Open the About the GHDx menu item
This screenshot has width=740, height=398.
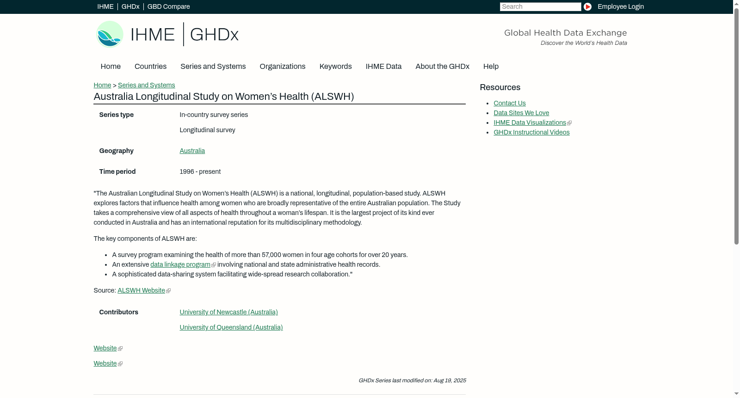click(443, 67)
